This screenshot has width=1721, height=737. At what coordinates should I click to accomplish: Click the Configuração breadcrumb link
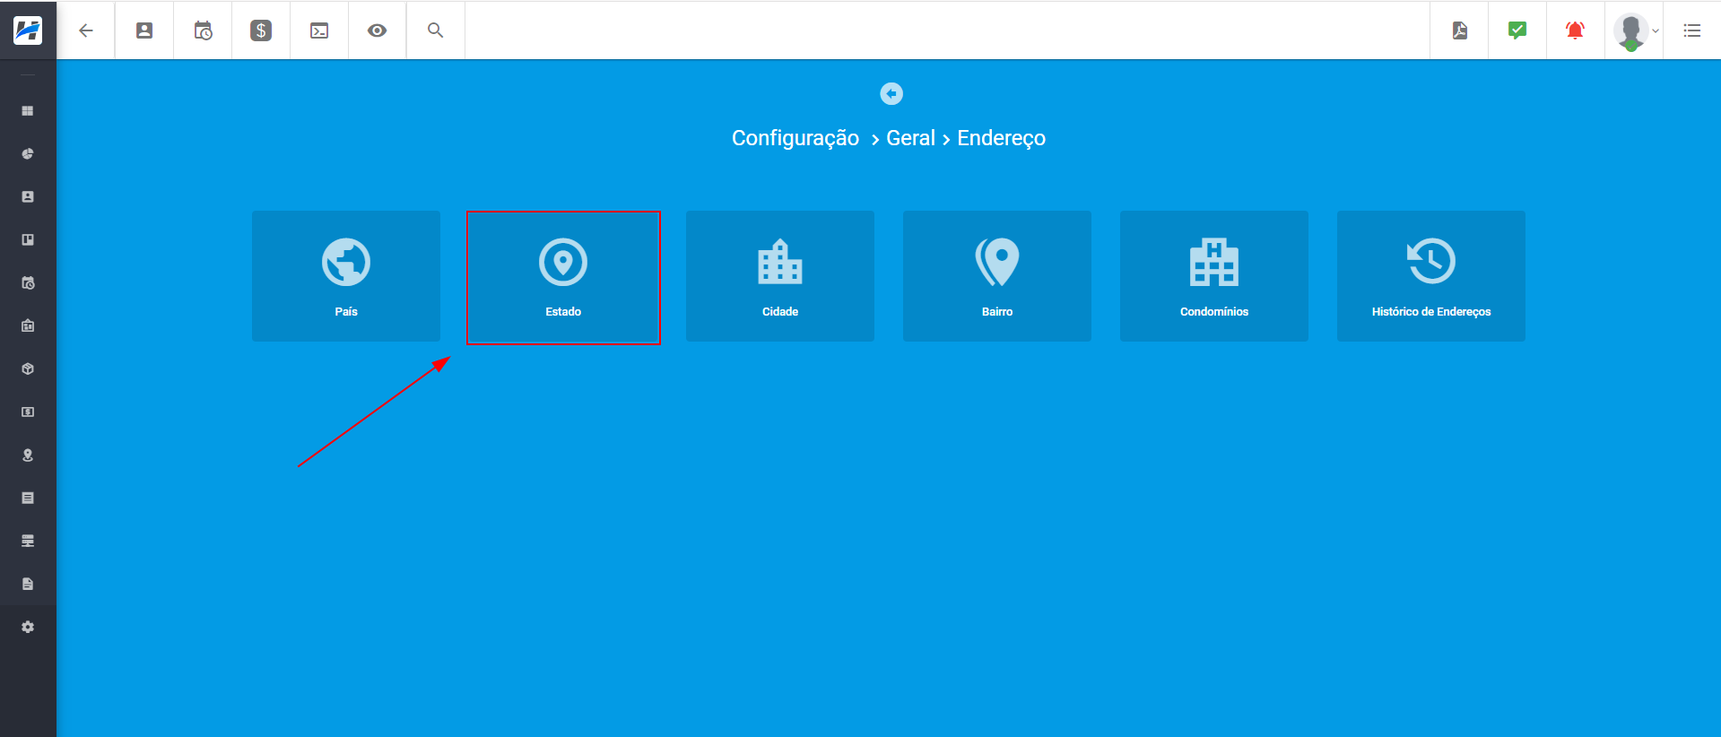coord(795,138)
